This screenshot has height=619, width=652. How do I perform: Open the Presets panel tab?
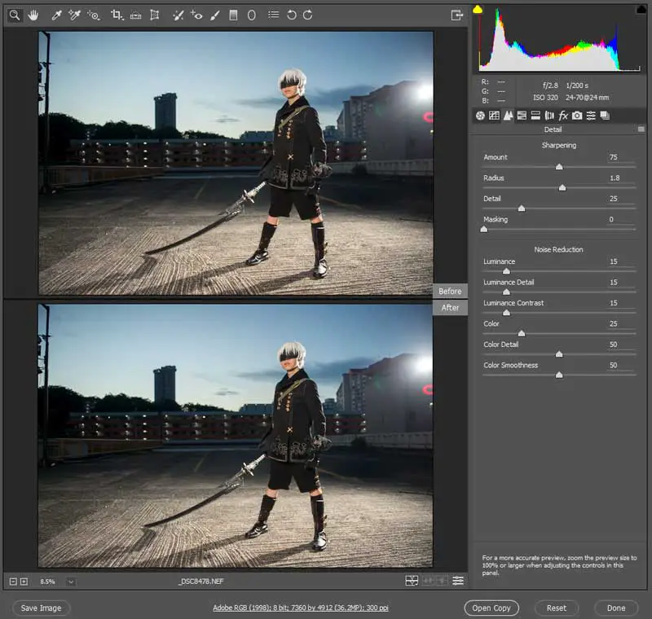(x=591, y=116)
